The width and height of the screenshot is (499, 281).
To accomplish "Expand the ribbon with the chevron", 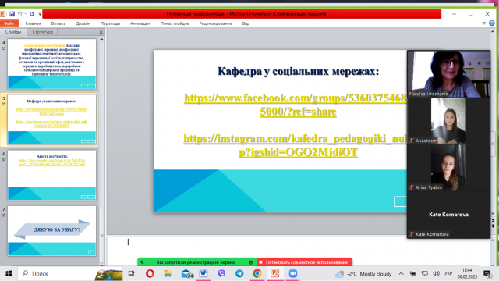I will [x=483, y=23].
